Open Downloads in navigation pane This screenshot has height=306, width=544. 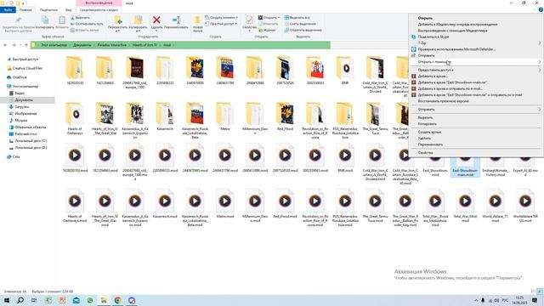[21, 107]
